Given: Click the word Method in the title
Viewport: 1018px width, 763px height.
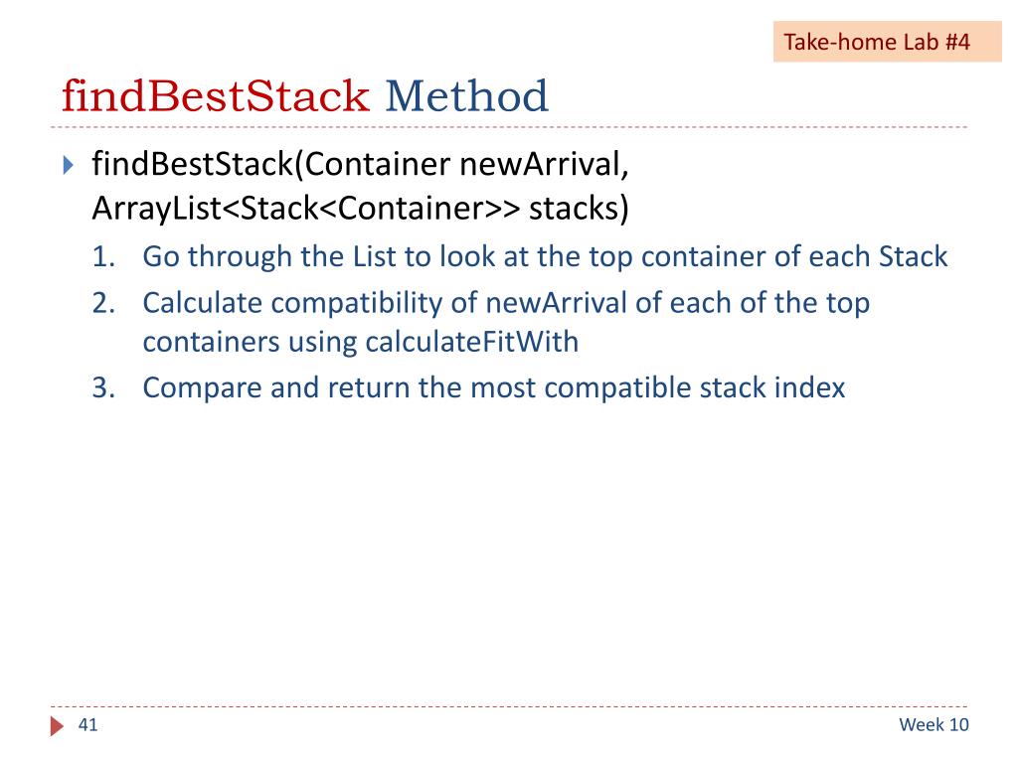Looking at the screenshot, I should 467,96.
